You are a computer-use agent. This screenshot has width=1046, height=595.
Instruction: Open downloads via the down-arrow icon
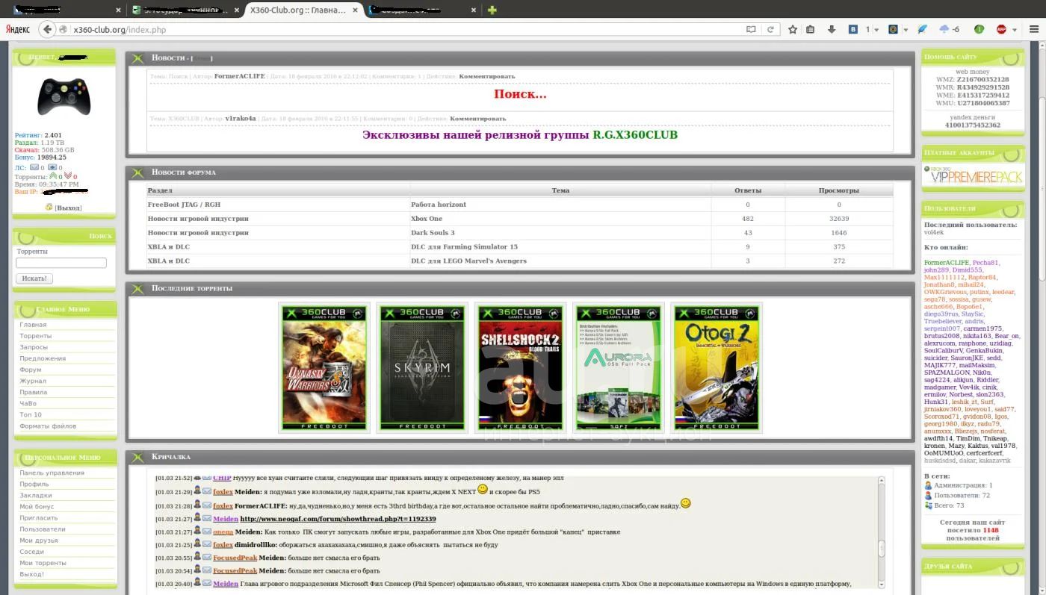click(x=832, y=30)
